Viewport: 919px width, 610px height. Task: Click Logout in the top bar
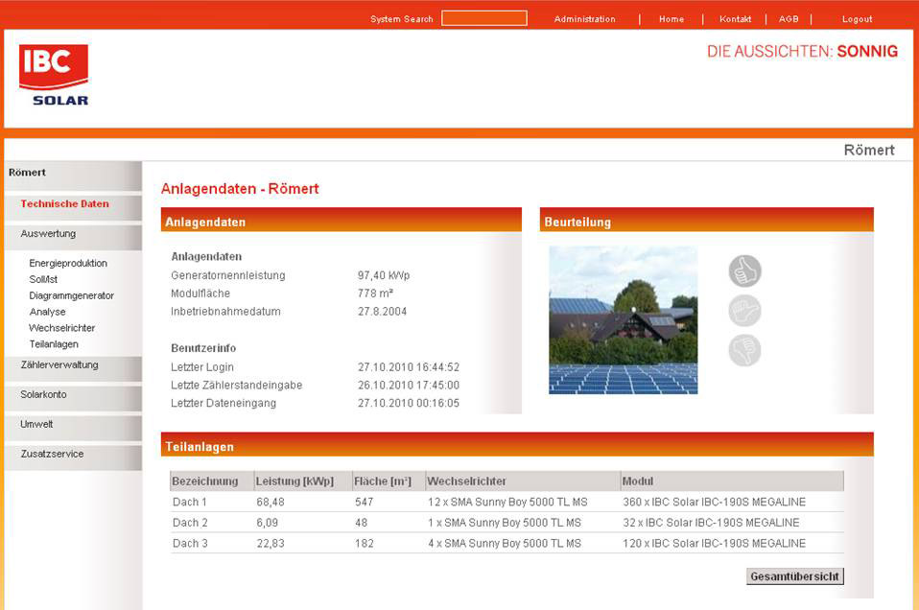[857, 19]
